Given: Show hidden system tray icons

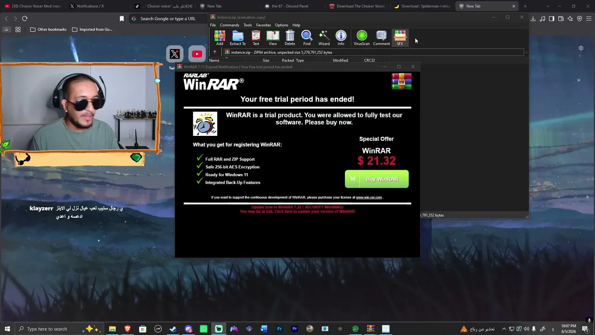Looking at the screenshot, I should (x=504, y=329).
